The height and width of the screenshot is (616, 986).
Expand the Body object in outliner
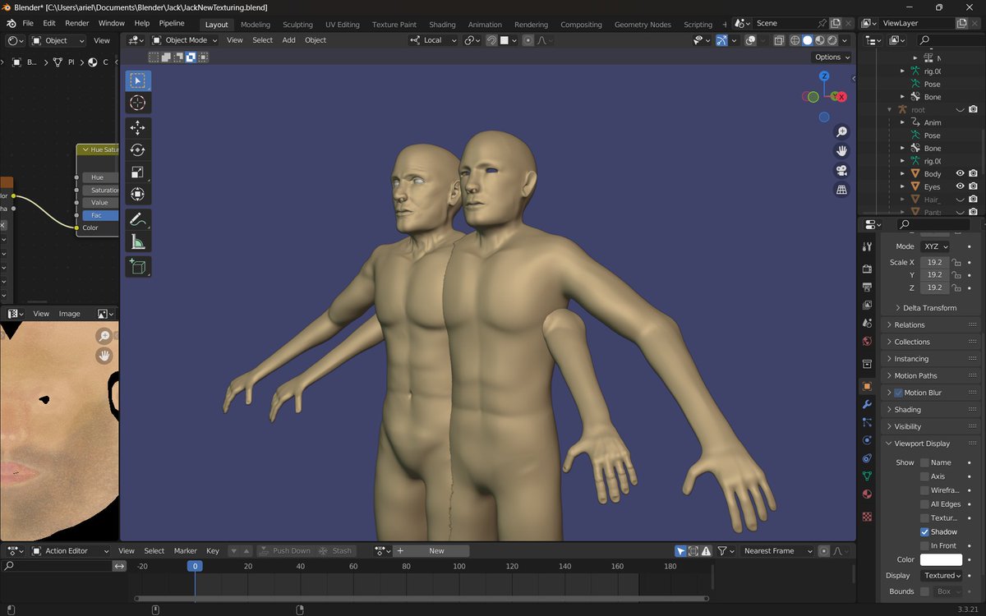902,174
